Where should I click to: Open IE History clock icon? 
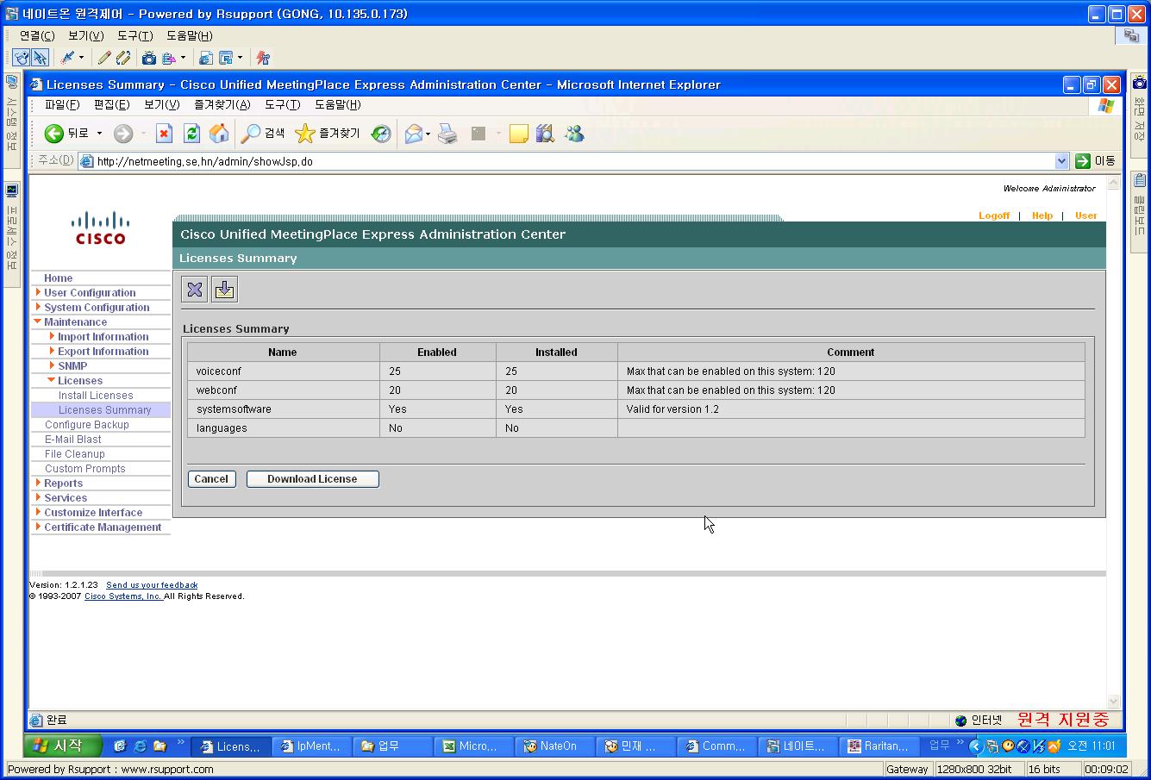[380, 133]
